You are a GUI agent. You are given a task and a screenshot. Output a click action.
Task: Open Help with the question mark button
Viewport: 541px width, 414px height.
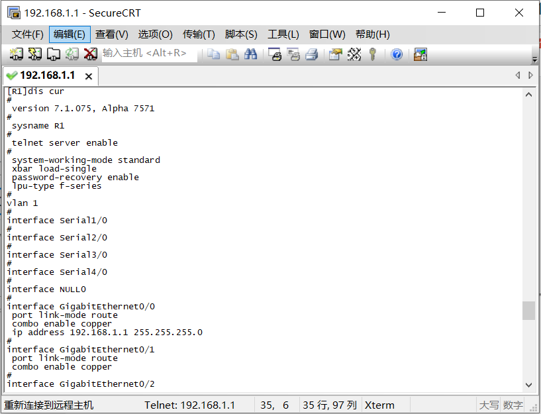(x=396, y=54)
